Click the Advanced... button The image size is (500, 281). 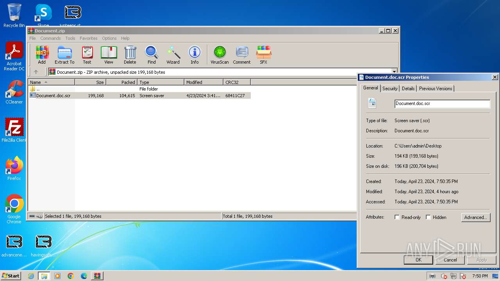click(475, 217)
